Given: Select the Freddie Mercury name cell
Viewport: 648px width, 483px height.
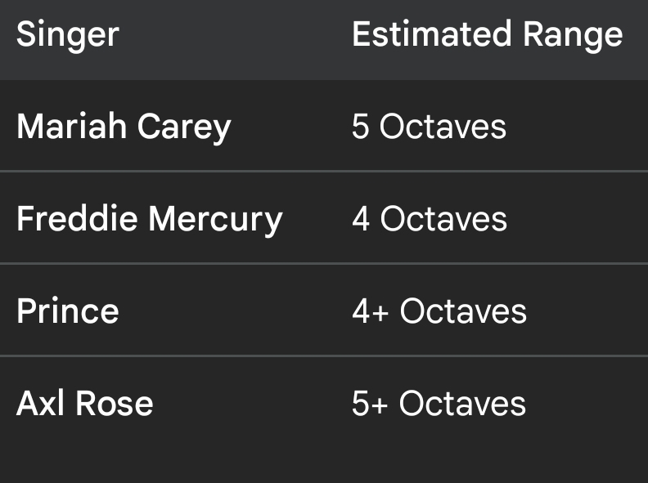Looking at the screenshot, I should tap(150, 220).
